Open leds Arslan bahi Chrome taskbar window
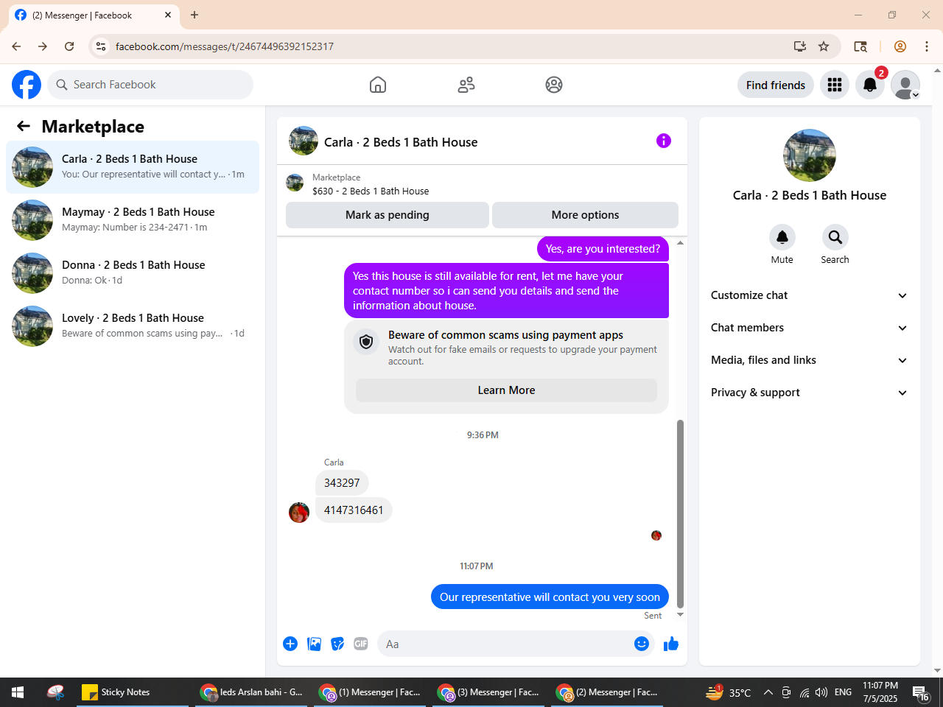This screenshot has height=707, width=943. tap(252, 692)
